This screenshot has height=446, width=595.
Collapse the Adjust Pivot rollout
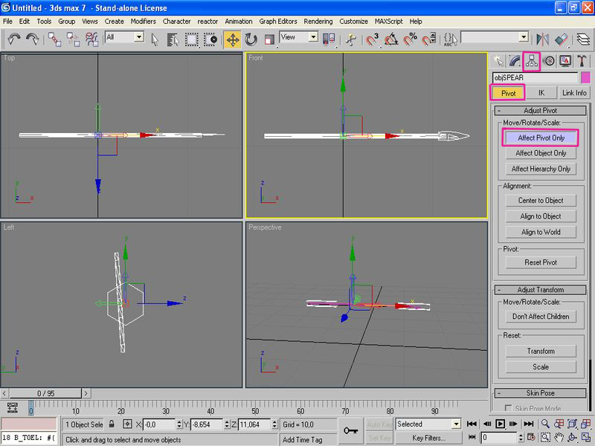click(541, 110)
